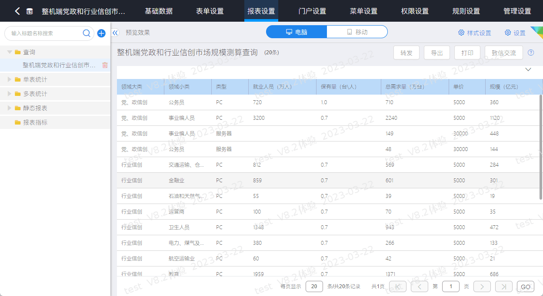Open 表单设置 tab

click(210, 11)
